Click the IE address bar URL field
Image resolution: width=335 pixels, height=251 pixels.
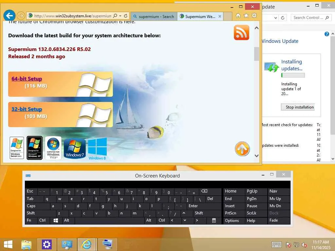click(73, 16)
